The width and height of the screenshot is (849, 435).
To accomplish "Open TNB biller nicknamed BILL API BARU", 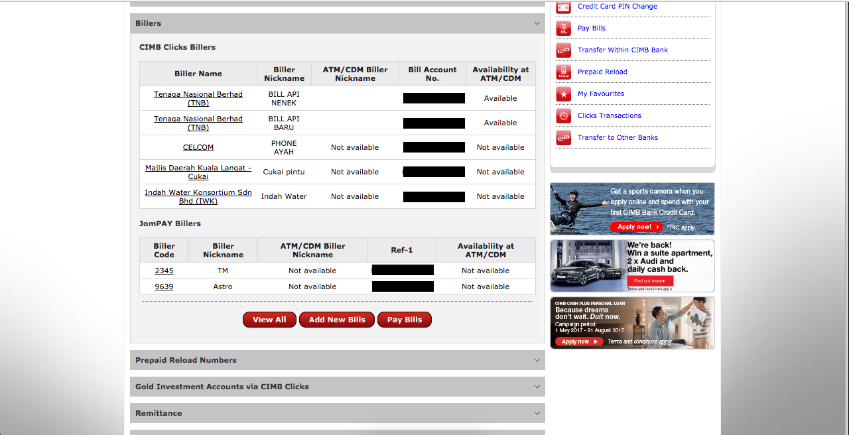I will click(x=198, y=123).
